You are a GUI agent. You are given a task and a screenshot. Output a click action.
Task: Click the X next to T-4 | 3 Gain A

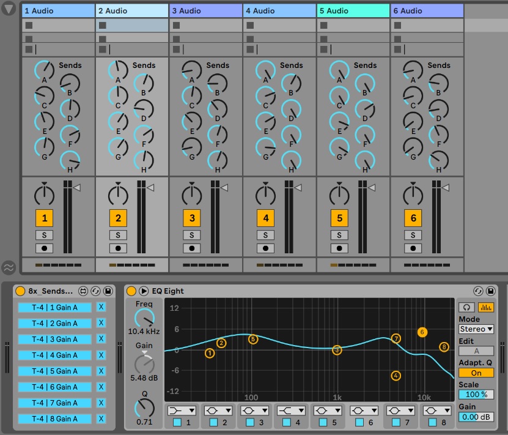tap(101, 339)
